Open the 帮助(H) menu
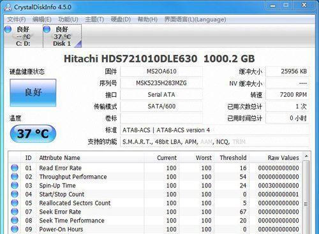 [x=147, y=20]
